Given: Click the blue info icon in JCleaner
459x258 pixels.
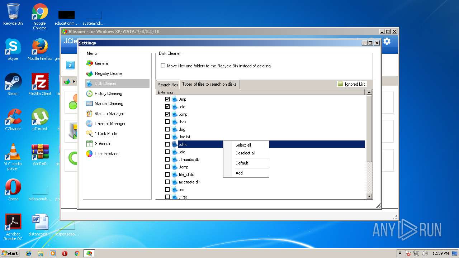Looking at the screenshot, I should (x=70, y=65).
